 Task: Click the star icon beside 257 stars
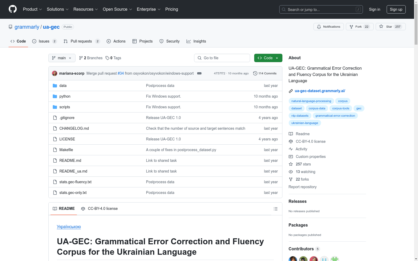click(291, 164)
